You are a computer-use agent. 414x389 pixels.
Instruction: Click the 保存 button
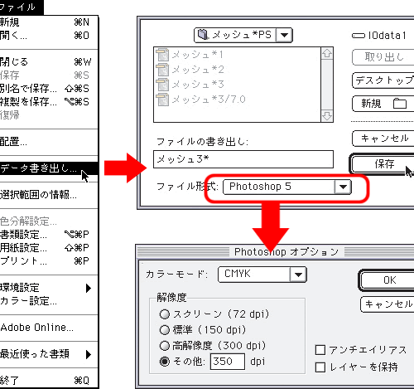[383, 163]
